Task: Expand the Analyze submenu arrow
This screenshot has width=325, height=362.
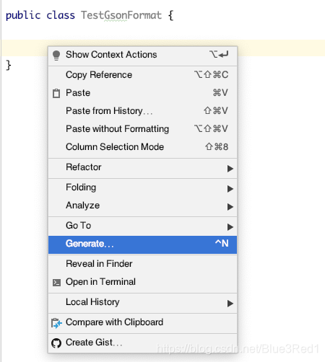Action: [230, 207]
